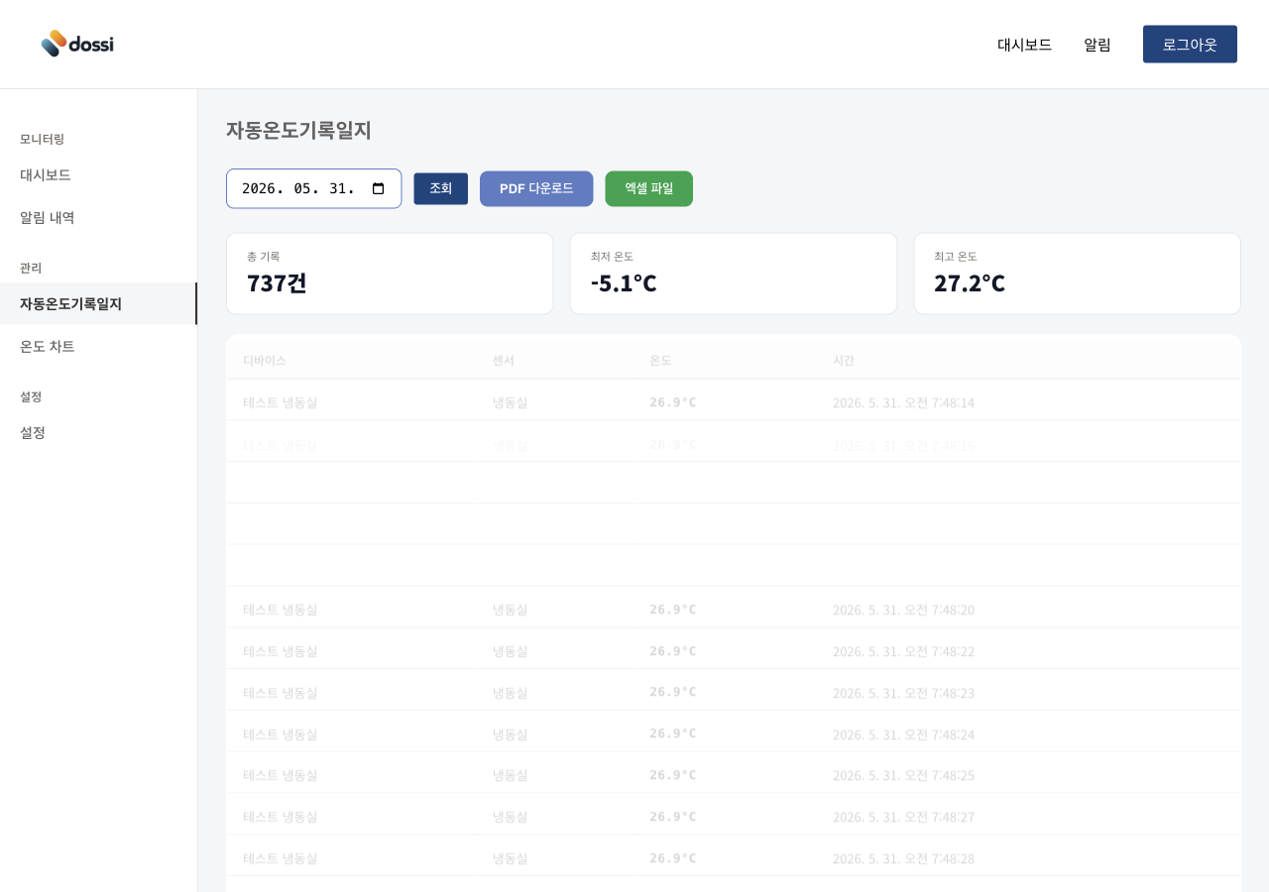Click the PDF 다운로드 button
Image resolution: width=1269 pixels, height=892 pixels.
(536, 188)
